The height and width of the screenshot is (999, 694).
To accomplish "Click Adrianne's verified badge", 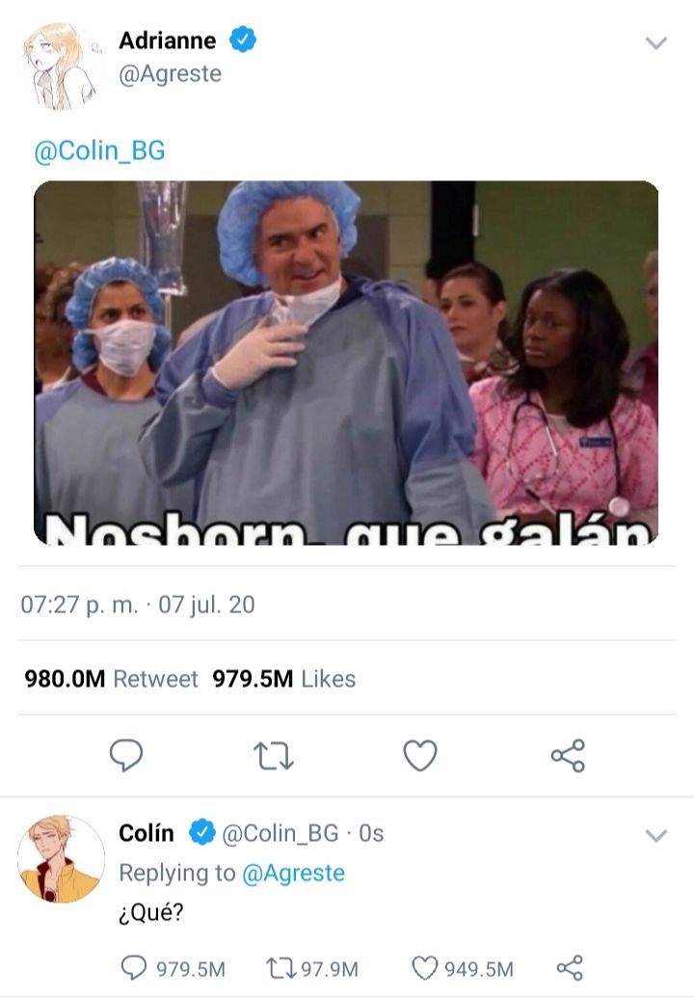I will 243,40.
